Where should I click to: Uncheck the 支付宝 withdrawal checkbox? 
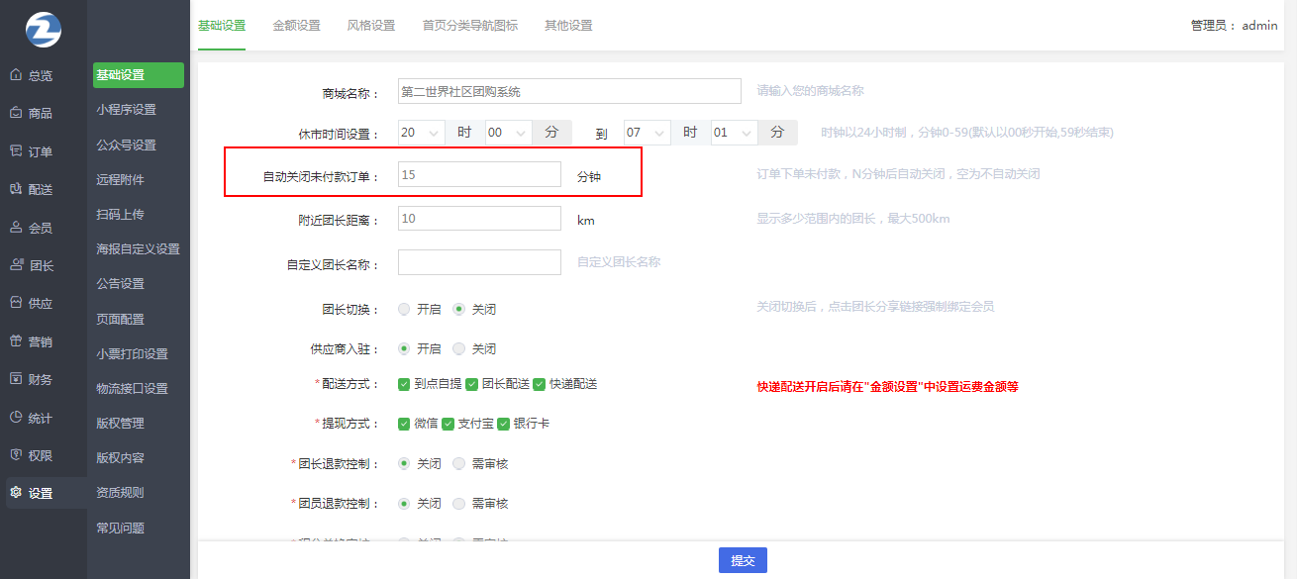pos(449,424)
